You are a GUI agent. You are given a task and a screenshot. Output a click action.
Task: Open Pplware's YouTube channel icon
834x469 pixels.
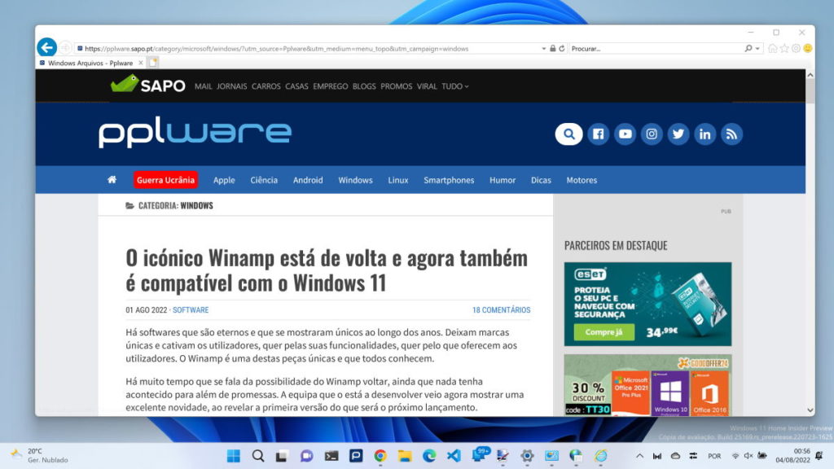pyautogui.click(x=625, y=134)
